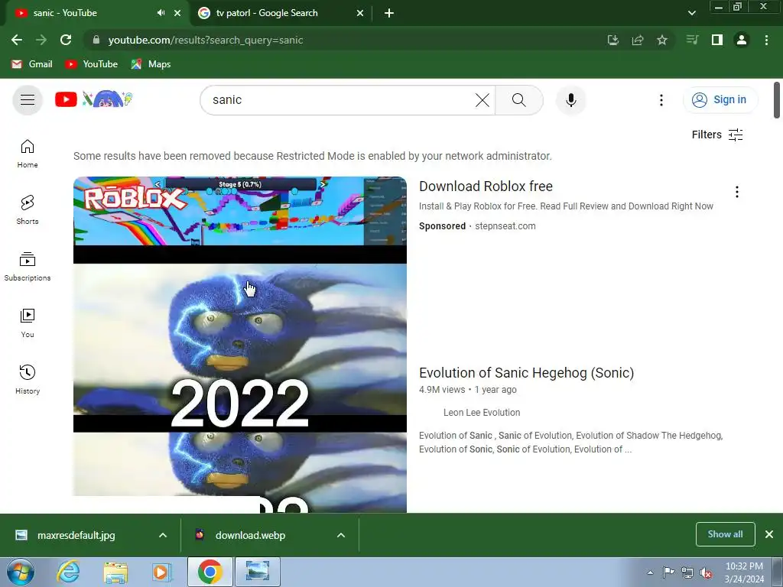Open a new browser tab
The height and width of the screenshot is (587, 783).
(389, 13)
